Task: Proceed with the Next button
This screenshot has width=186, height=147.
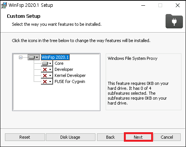Action: (138, 137)
